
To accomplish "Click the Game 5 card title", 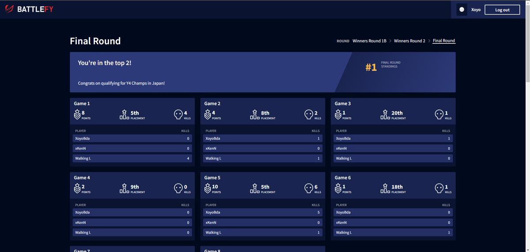I will pyautogui.click(x=212, y=178).
